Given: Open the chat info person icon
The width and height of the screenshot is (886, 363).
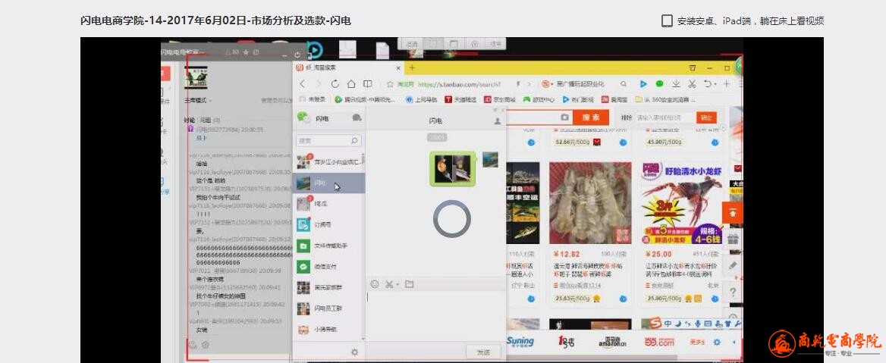Looking at the screenshot, I should [x=498, y=120].
